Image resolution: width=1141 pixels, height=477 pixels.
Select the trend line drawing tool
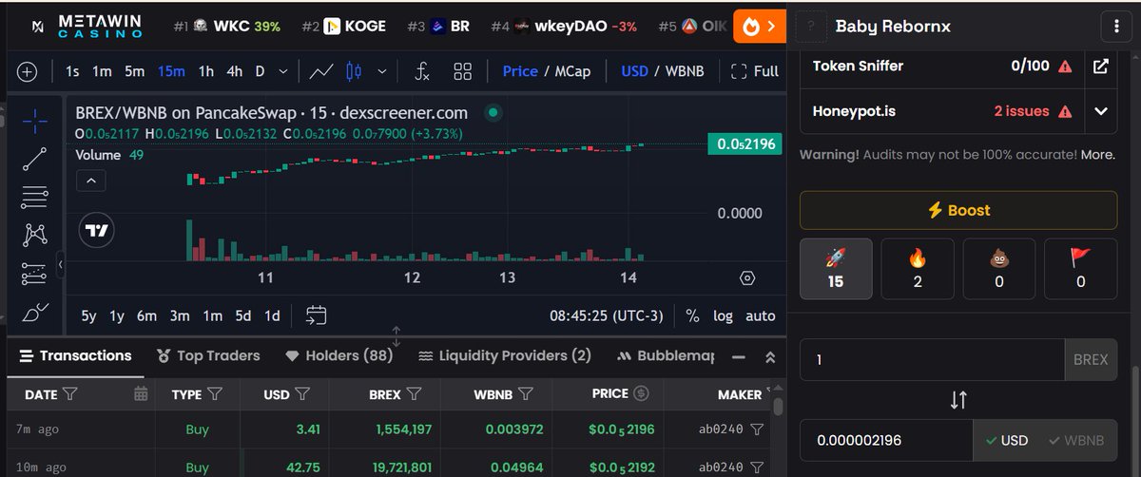(34, 159)
